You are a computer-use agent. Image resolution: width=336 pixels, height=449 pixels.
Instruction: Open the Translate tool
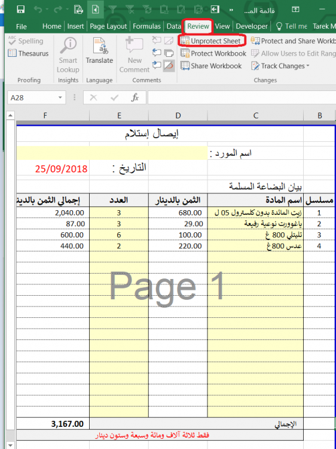pos(99,51)
